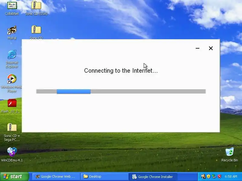The image size is (242, 181).
Task: Open the MyPal browser shortcut
Action: tap(12, 30)
